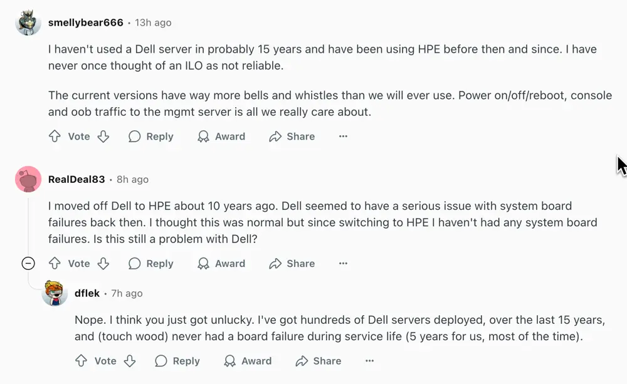This screenshot has height=384, width=627.
Task: Downvote dflek's comment
Action: point(130,361)
